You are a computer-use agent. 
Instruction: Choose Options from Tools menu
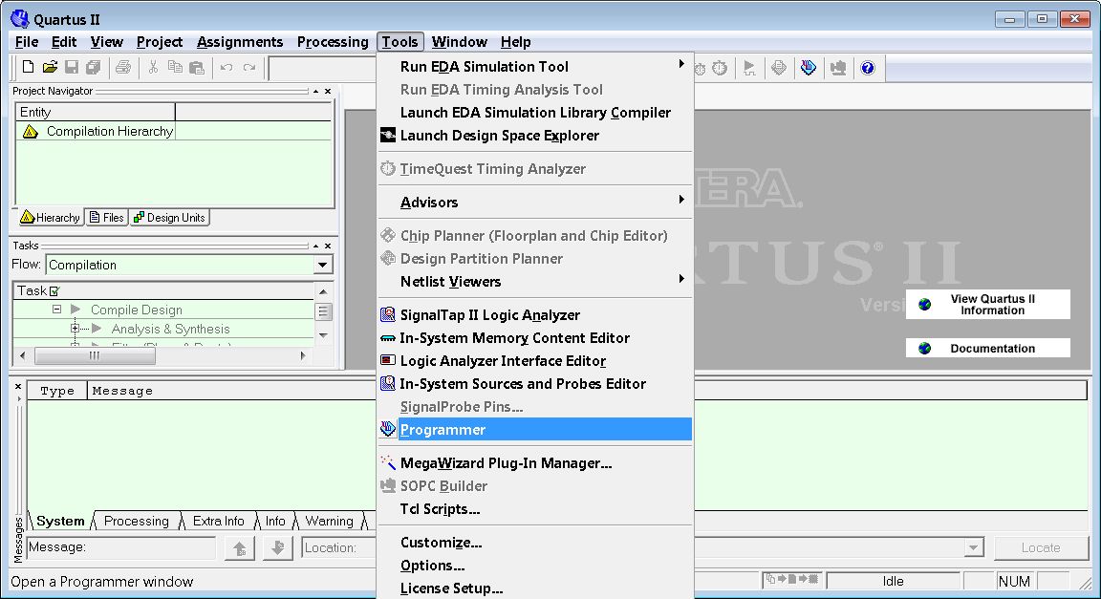[535, 566]
